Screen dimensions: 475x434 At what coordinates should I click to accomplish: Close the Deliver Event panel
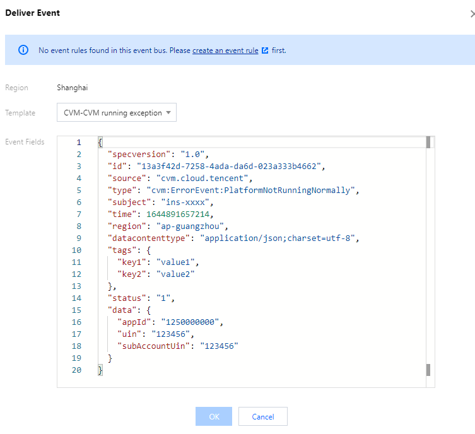click(472, 13)
